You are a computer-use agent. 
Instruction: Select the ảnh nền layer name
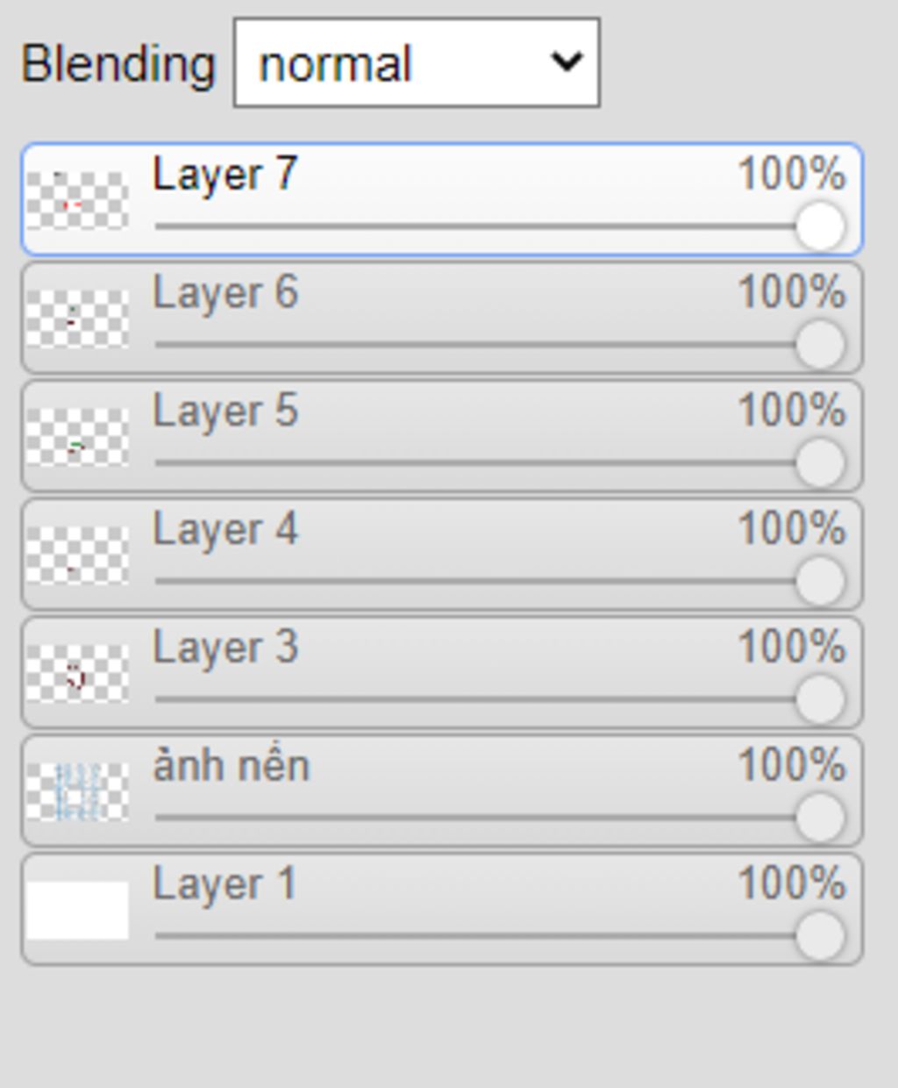click(x=232, y=767)
